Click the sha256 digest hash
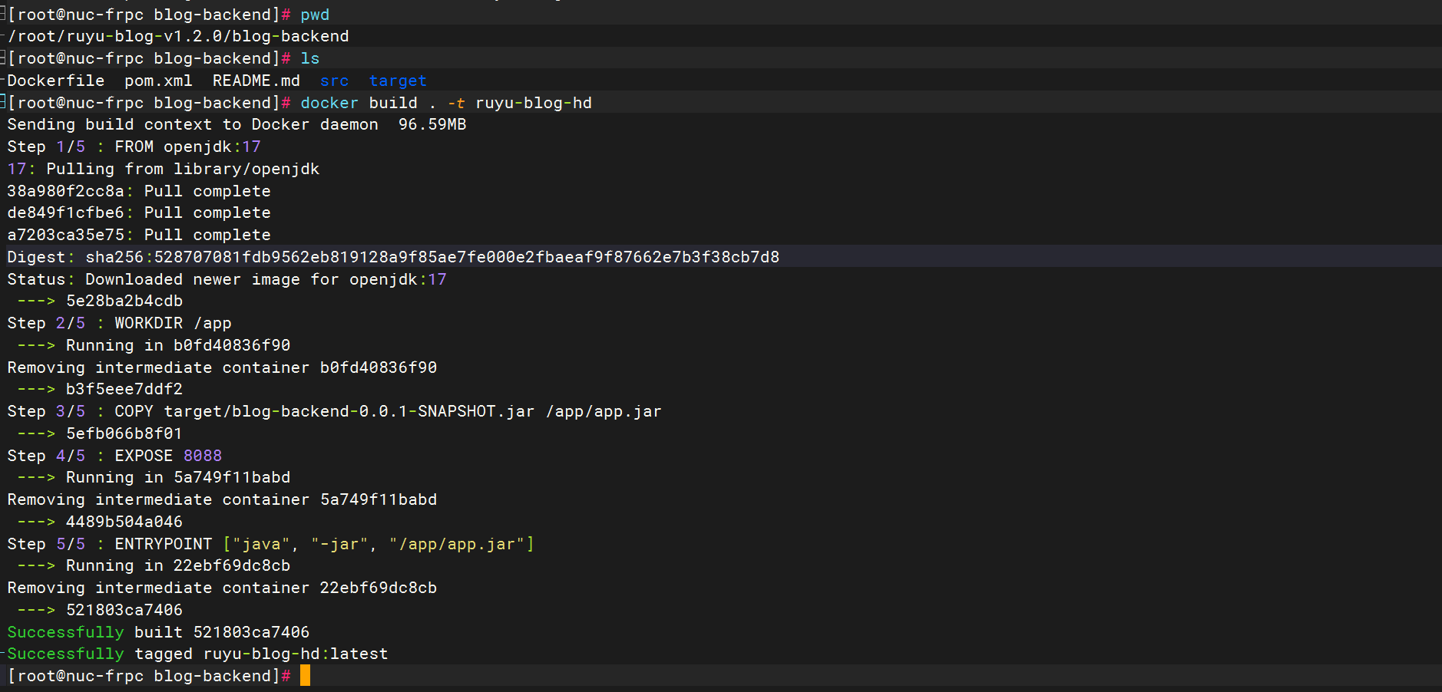Screen dimensions: 1442x692 pyautogui.click(x=467, y=257)
